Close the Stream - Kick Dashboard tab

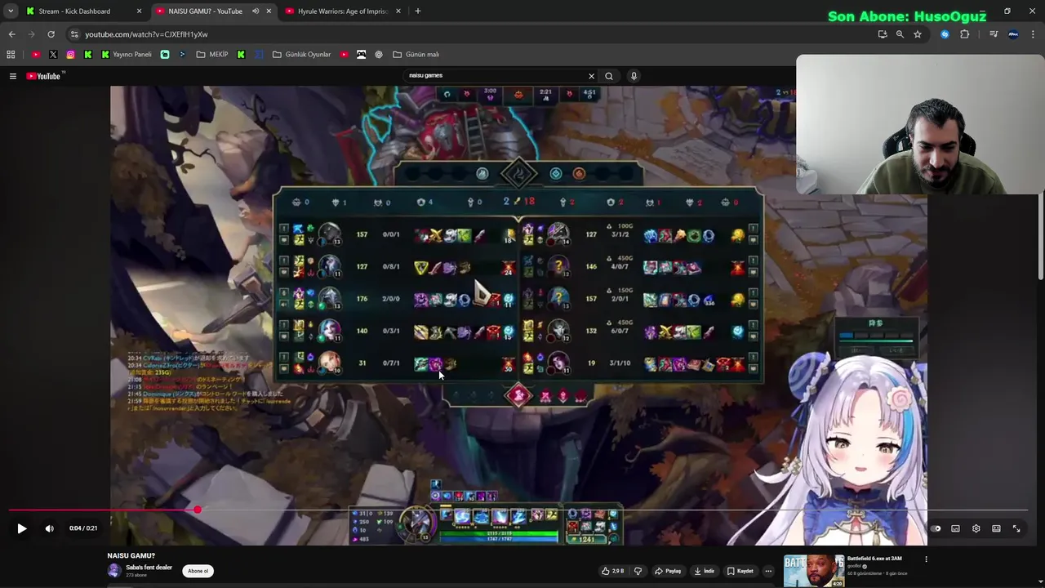point(139,11)
